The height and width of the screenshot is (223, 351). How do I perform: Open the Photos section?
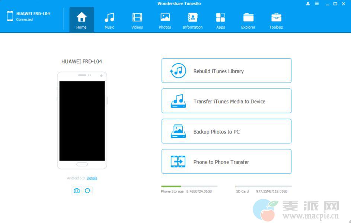pos(165,20)
